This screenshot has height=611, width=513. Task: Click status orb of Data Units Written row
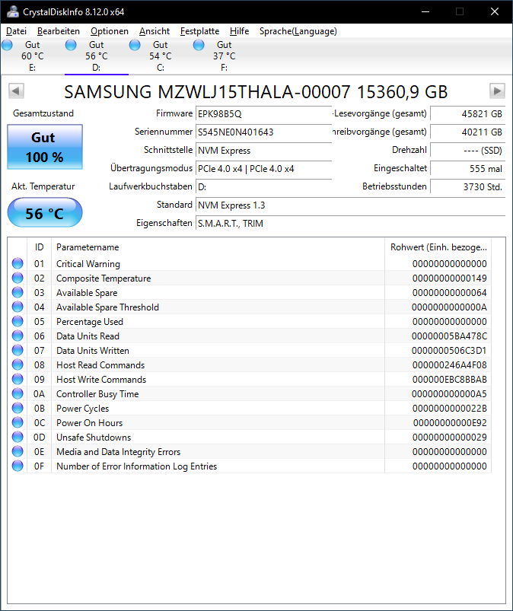(18, 350)
